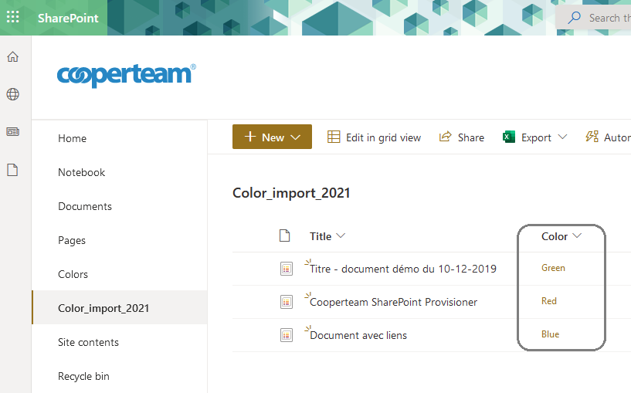This screenshot has width=631, height=393.
Task: Click the search magnifier icon
Action: point(574,18)
